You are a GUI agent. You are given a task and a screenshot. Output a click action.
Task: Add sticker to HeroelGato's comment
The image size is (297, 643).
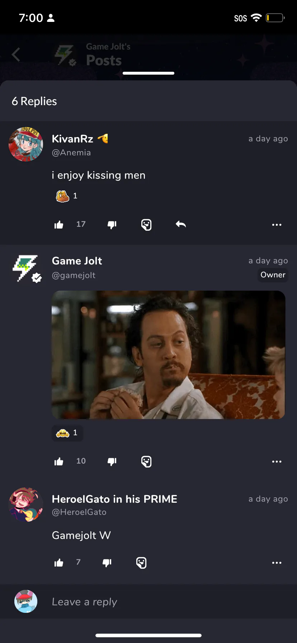coord(141,563)
